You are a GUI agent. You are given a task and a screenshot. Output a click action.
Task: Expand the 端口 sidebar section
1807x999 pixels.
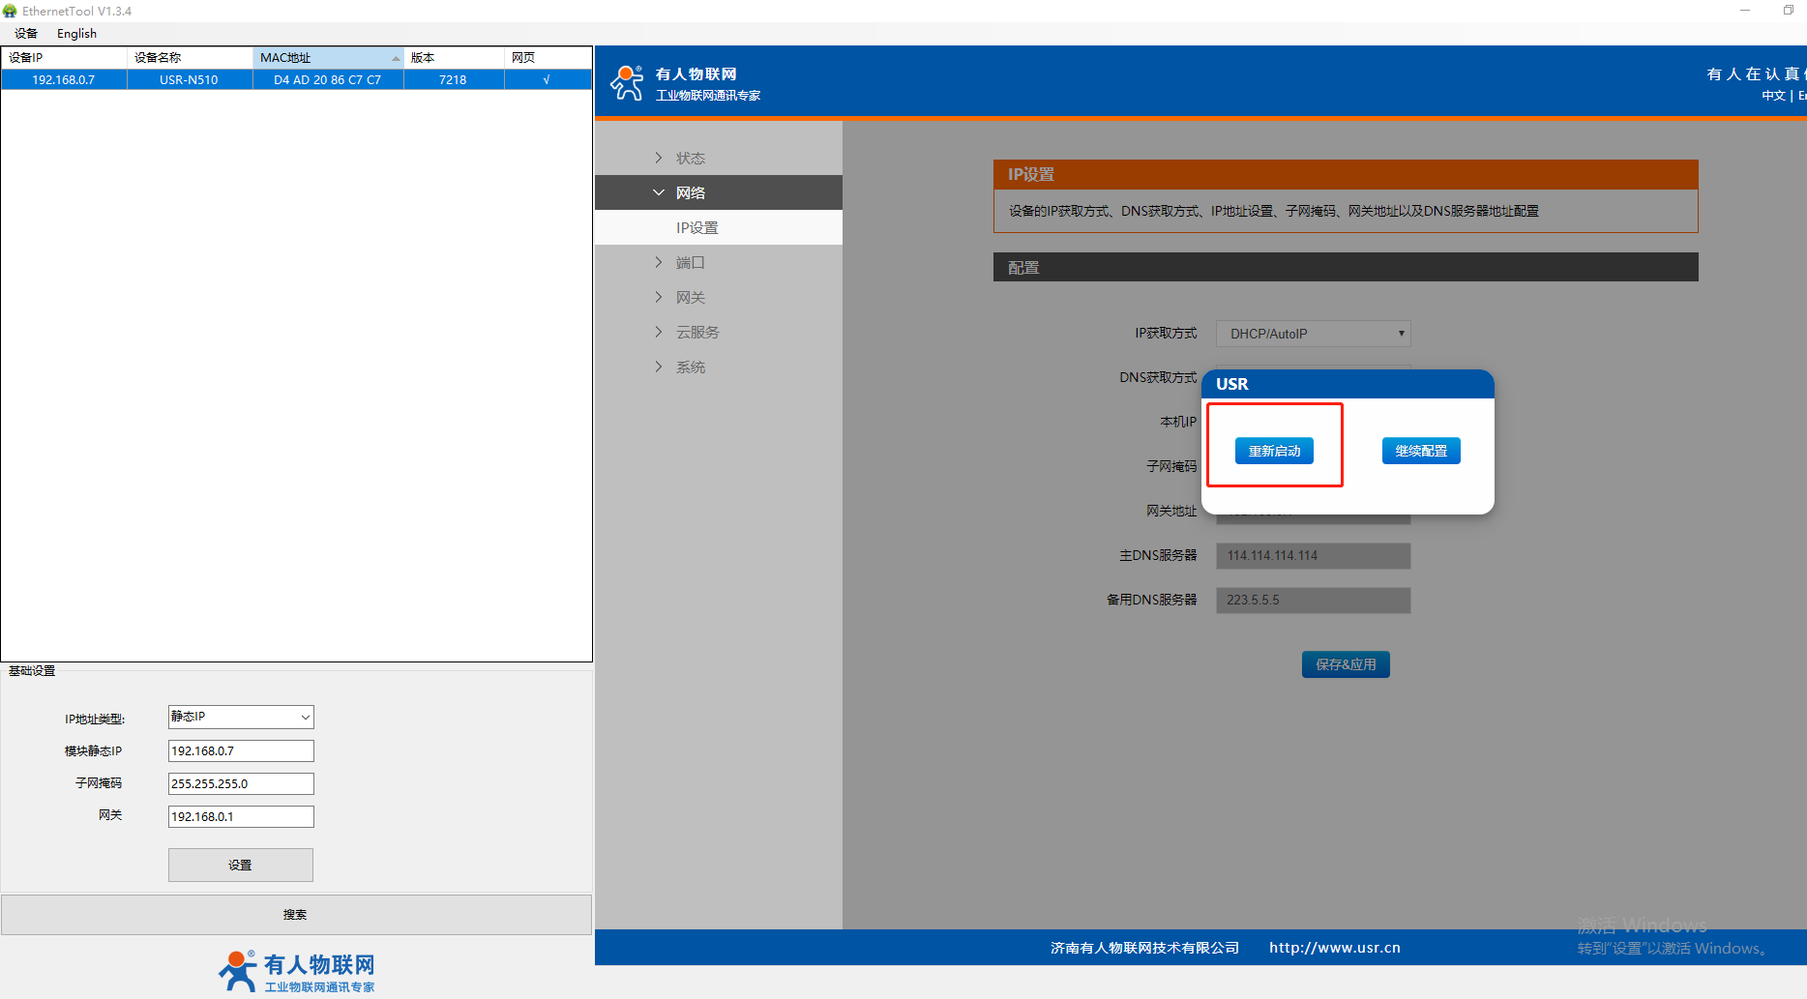(x=690, y=262)
